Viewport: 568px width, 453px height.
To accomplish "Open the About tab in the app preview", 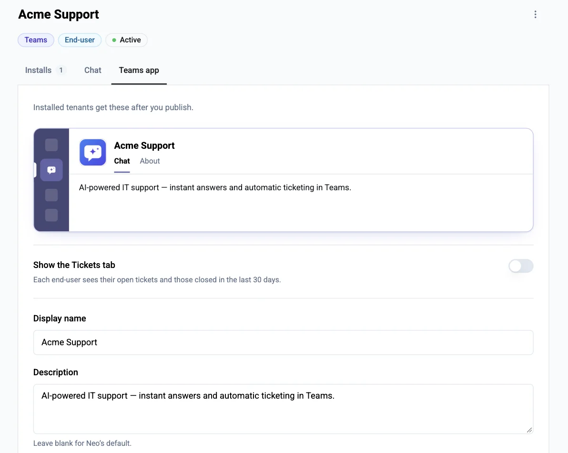I will pos(150,161).
